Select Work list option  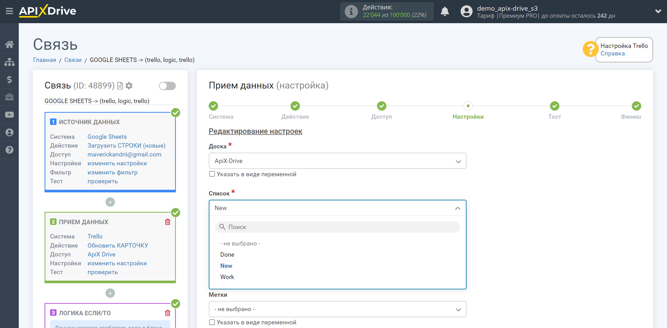(227, 277)
